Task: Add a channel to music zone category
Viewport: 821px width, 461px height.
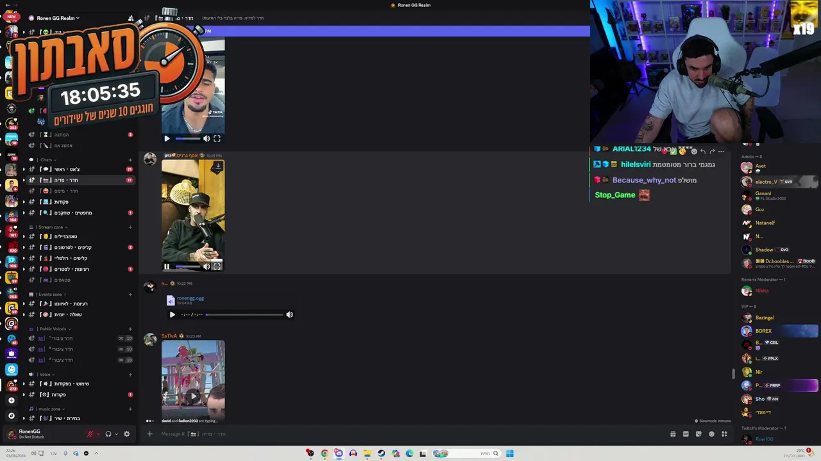Action: (x=130, y=409)
